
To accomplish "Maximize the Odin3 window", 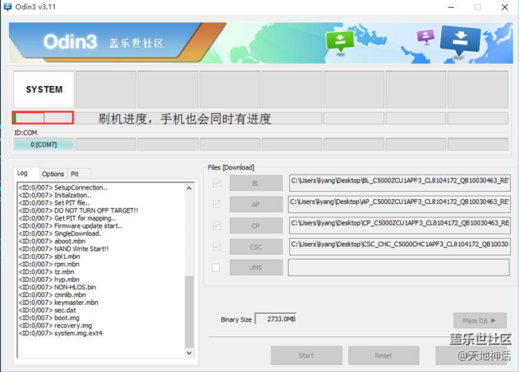I will 477,7.
